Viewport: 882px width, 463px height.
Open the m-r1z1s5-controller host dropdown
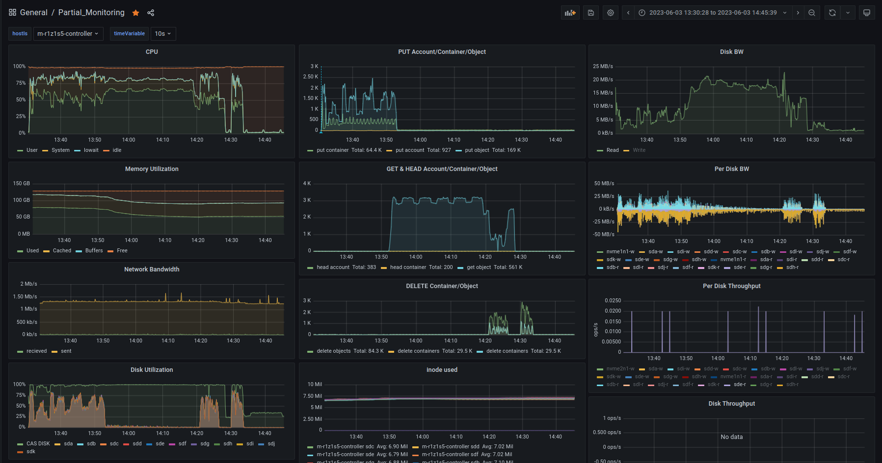68,34
